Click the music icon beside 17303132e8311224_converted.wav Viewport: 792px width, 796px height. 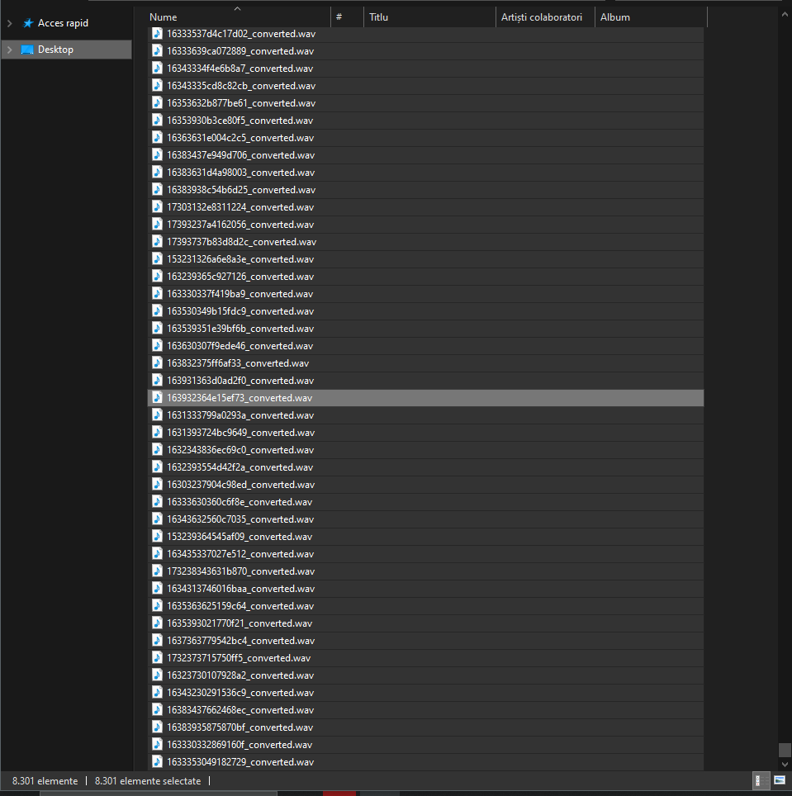[x=159, y=207]
